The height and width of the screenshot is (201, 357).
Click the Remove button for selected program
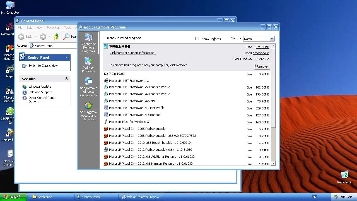[262, 66]
